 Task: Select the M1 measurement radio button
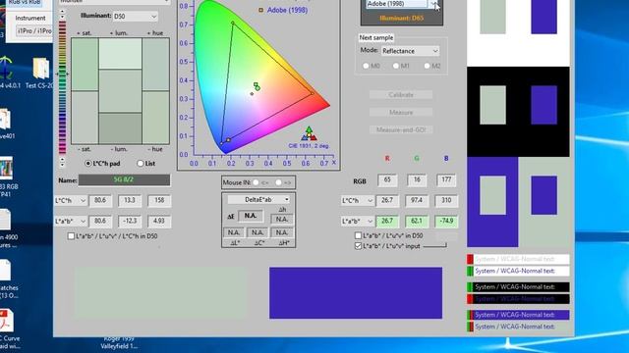pos(396,66)
